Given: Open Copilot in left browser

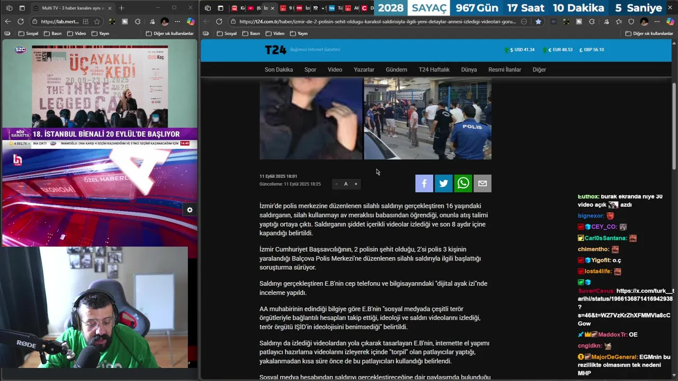Looking at the screenshot, I should tap(191, 21).
